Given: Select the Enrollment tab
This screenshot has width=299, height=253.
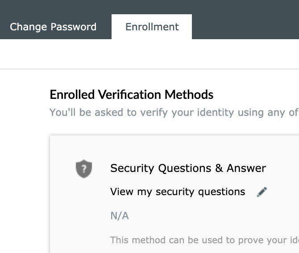Looking at the screenshot, I should point(152,27).
